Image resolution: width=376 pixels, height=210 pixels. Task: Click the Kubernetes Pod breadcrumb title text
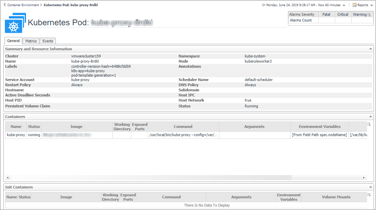tap(71, 5)
